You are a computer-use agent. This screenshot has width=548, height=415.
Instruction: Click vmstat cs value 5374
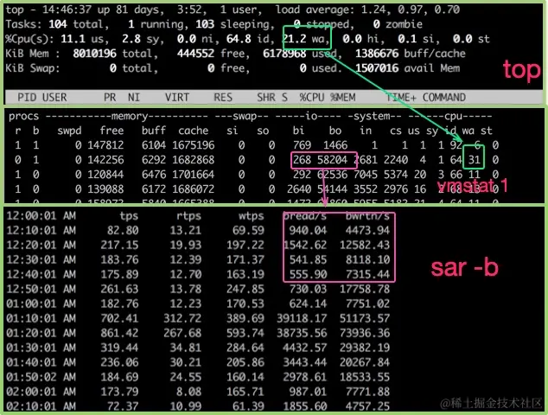(396, 175)
